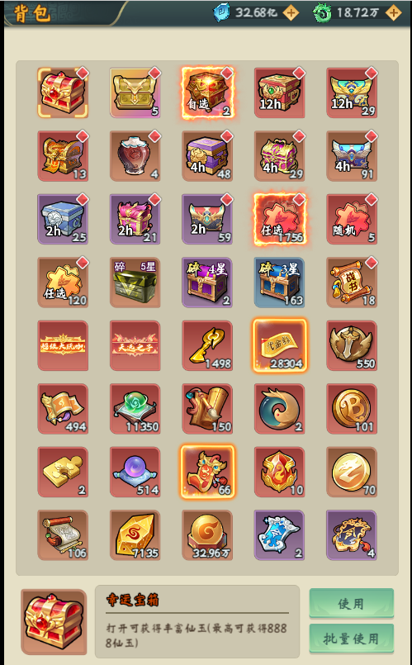Choose the 任选 flaming fragment with 1756
This screenshot has width=412, height=665.
click(280, 219)
